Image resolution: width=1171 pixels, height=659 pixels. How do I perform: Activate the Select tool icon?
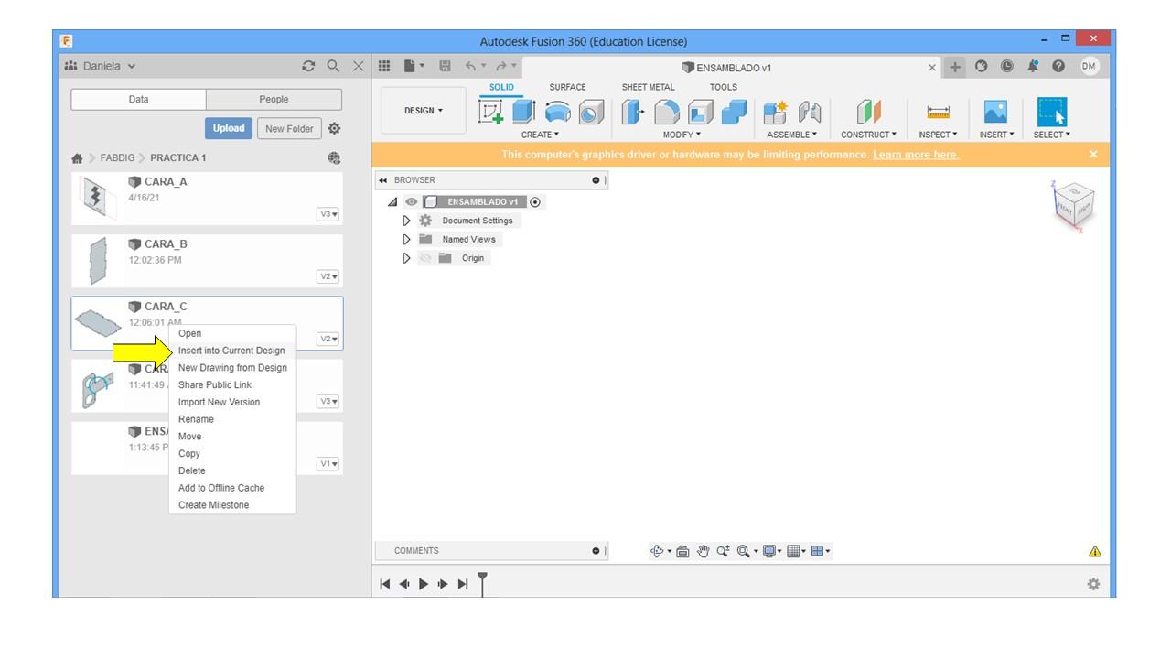point(1051,112)
